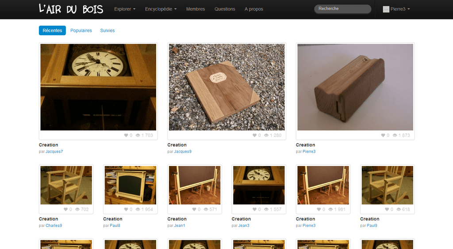Screen dimensions: 453x249
Task: Open Paul9's profile link
Action: 372,226
